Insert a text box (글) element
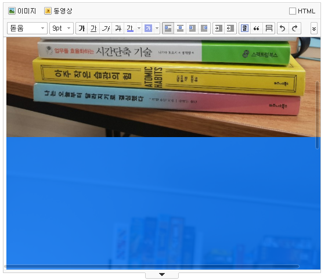 245,28
